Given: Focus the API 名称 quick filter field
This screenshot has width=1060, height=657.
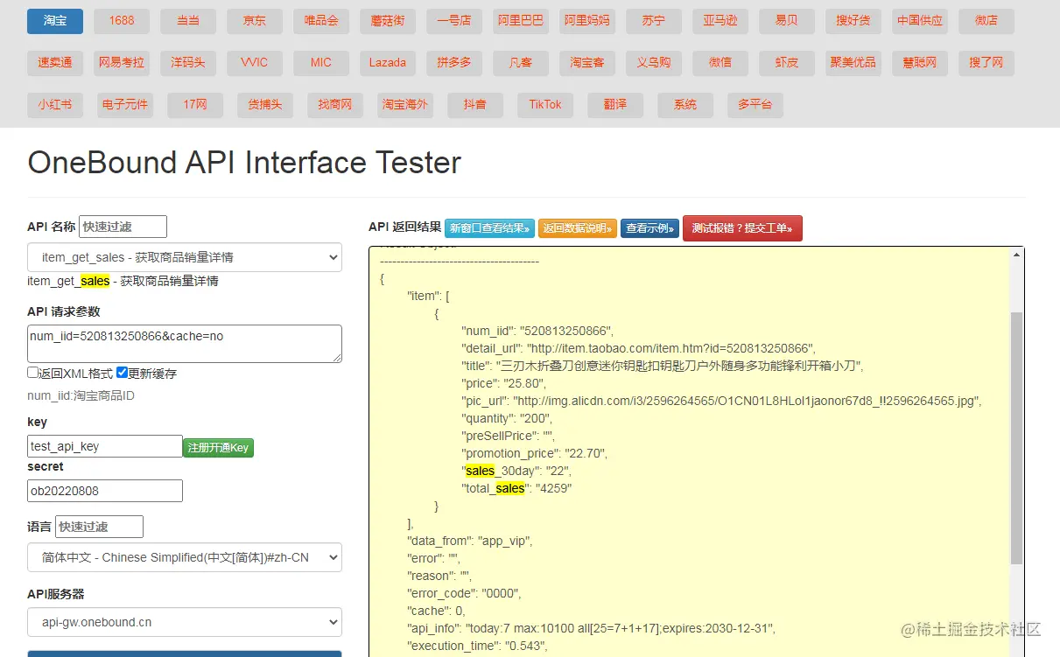Looking at the screenshot, I should click(123, 227).
